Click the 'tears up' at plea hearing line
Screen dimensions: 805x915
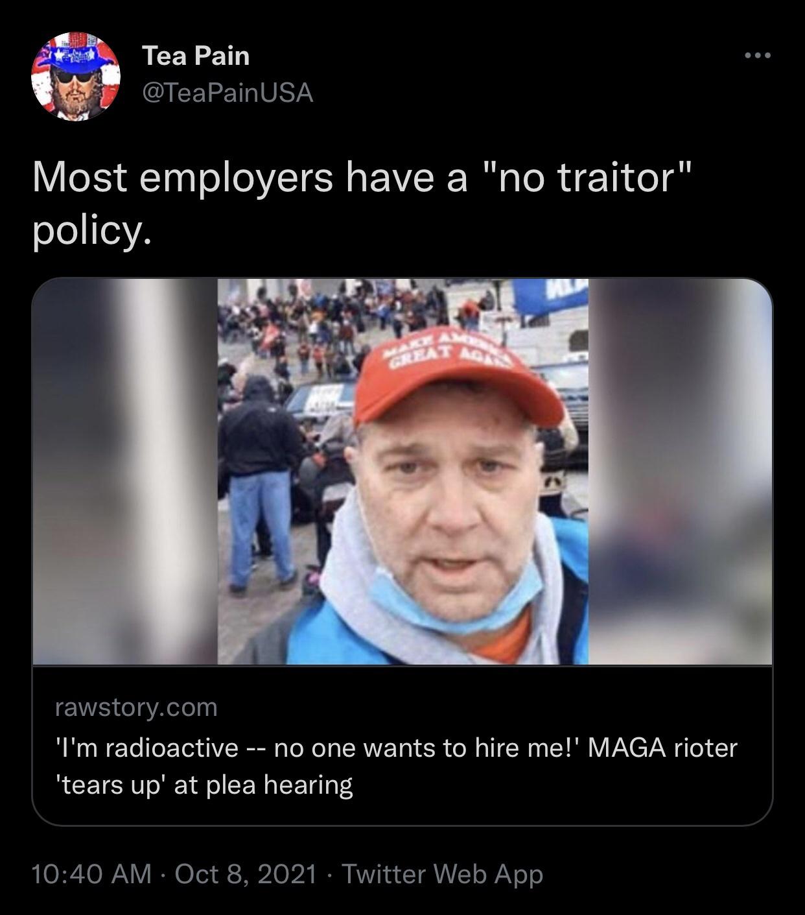point(203,785)
